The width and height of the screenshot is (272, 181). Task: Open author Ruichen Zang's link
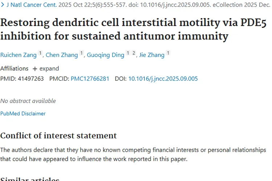pos(18,55)
